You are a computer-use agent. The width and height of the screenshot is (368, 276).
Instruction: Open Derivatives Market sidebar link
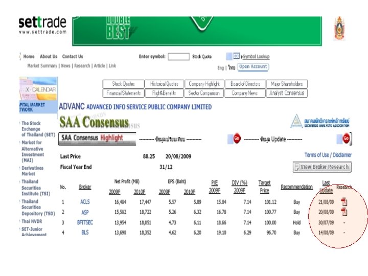[x=32, y=171]
